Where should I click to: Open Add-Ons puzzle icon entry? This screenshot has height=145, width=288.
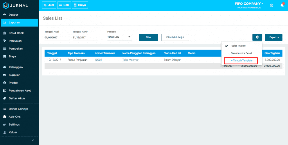pyautogui.click(x=15, y=117)
